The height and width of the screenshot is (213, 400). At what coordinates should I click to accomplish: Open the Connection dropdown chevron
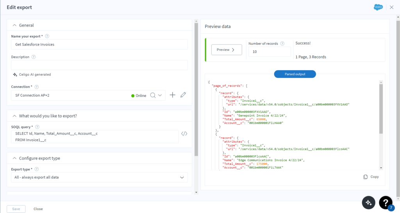click(x=160, y=95)
